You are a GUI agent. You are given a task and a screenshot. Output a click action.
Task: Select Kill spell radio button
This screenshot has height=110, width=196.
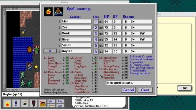pos(126,63)
